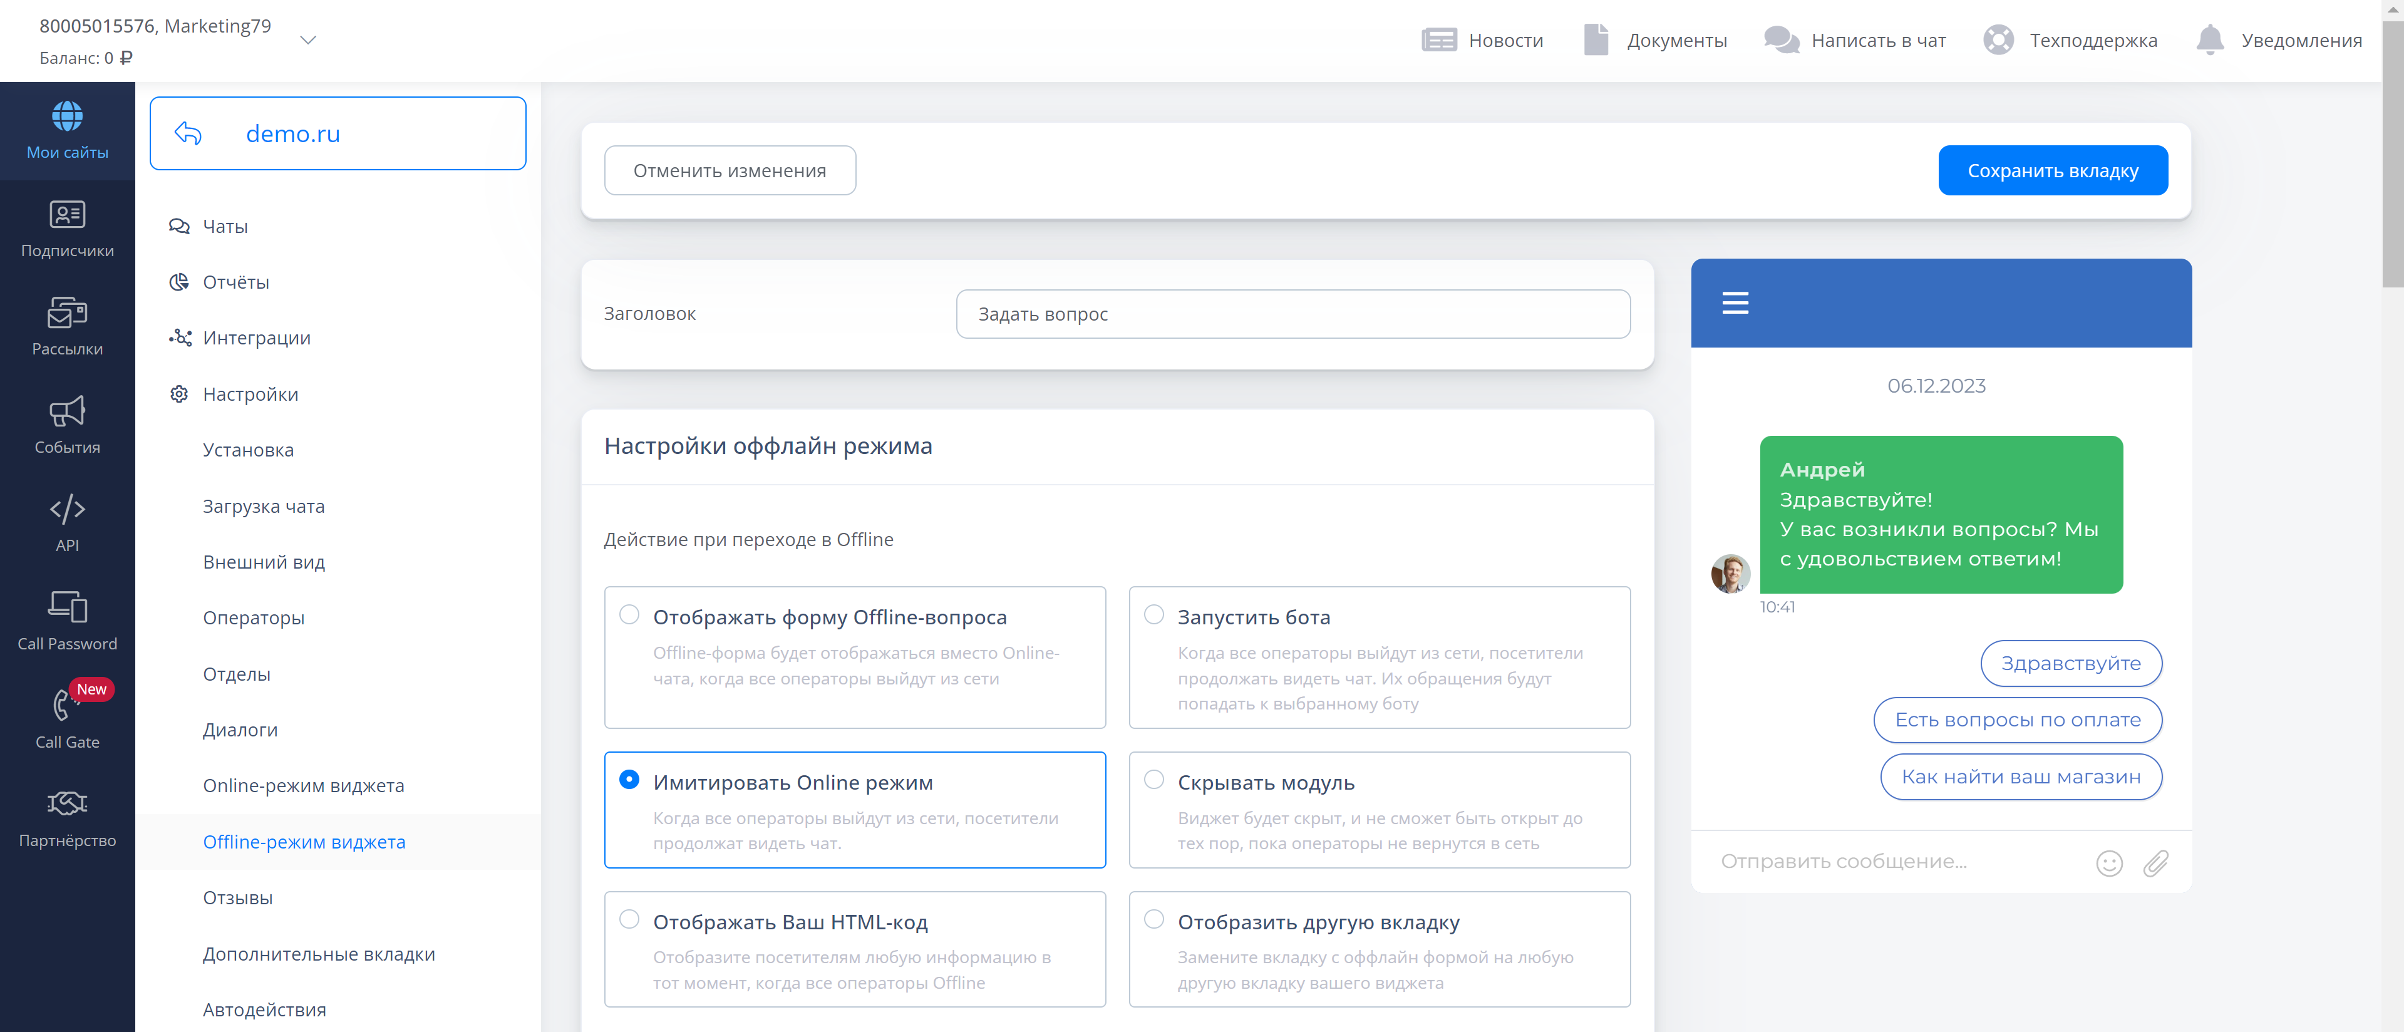The height and width of the screenshot is (1032, 2404).
Task: Open the 'Online-режим виджета' menu item
Action: coord(303,786)
